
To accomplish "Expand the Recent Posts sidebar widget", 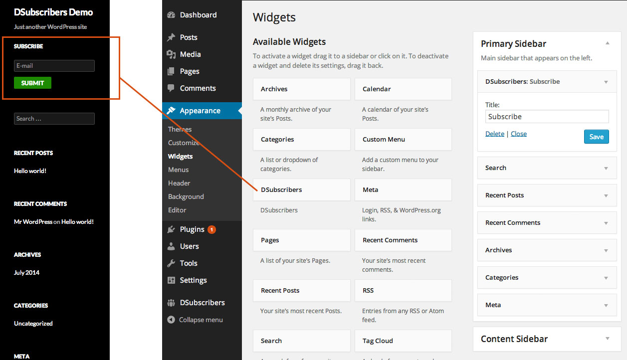I will tap(606, 195).
